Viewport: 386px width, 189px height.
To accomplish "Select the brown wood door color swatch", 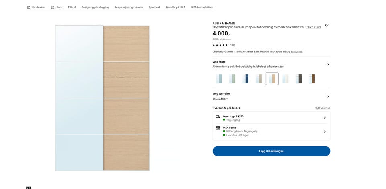I will [x=311, y=79].
